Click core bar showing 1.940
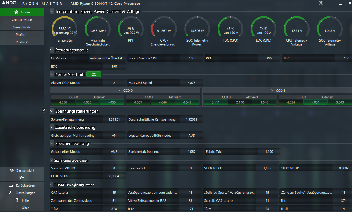The width and height of the screenshot is (352, 212). click(x=264, y=102)
